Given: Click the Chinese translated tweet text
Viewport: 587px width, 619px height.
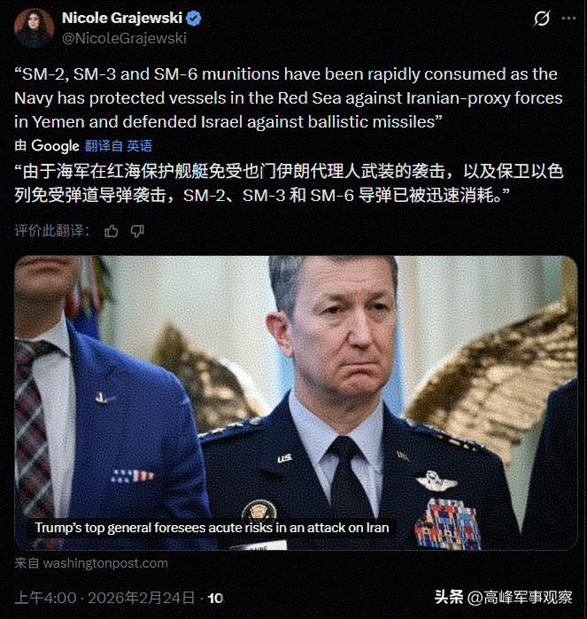Looking at the screenshot, I should (289, 183).
